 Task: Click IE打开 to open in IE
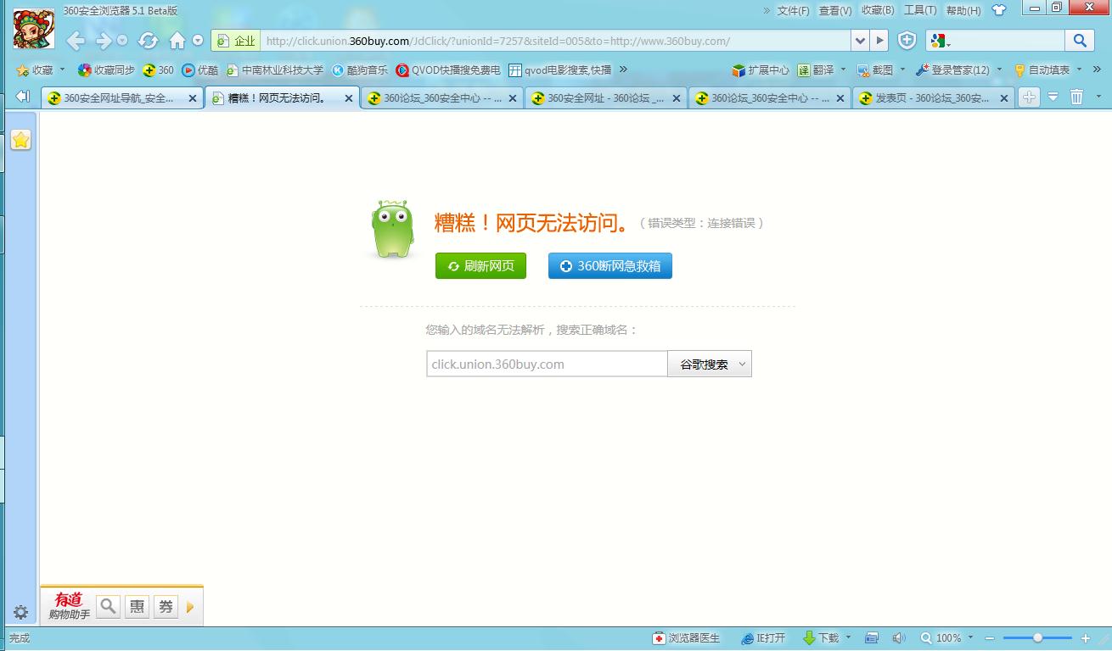(x=763, y=638)
